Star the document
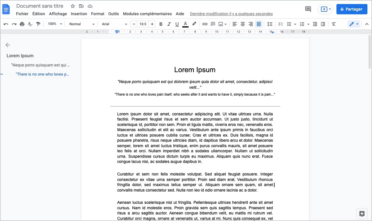 click(x=73, y=6)
